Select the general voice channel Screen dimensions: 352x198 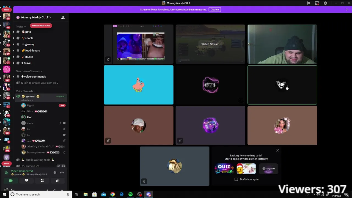click(41, 98)
